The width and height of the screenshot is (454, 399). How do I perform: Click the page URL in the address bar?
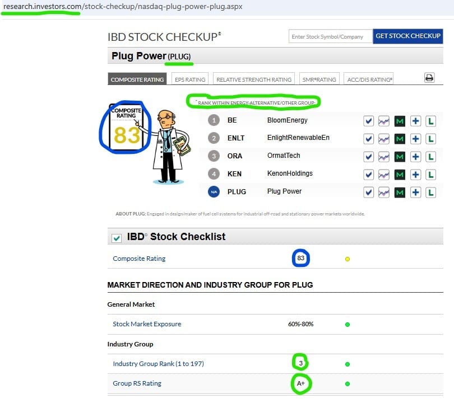(123, 6)
